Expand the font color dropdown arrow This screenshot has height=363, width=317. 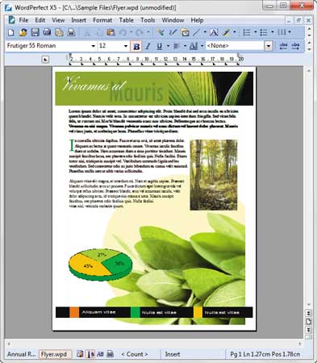click(202, 46)
